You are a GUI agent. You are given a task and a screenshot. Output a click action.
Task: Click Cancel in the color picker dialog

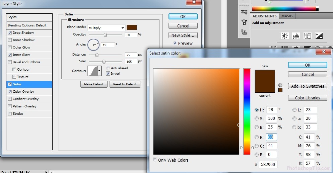point(308,74)
